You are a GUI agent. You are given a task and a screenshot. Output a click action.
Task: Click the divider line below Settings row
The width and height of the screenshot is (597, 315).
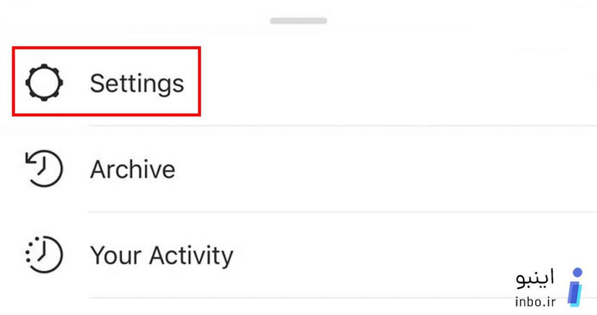[343, 125]
